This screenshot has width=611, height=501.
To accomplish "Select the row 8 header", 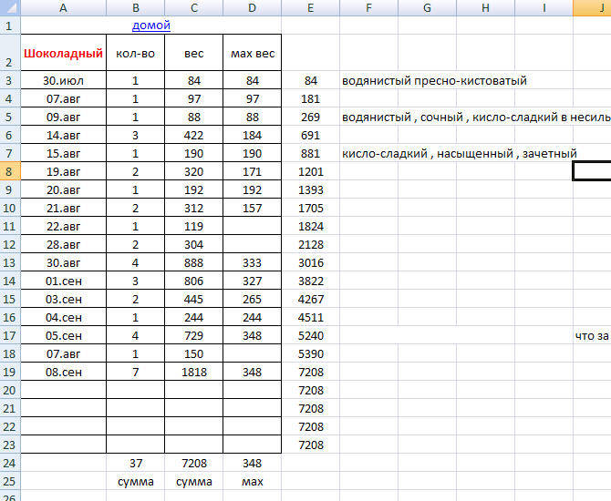I will pos(8,171).
